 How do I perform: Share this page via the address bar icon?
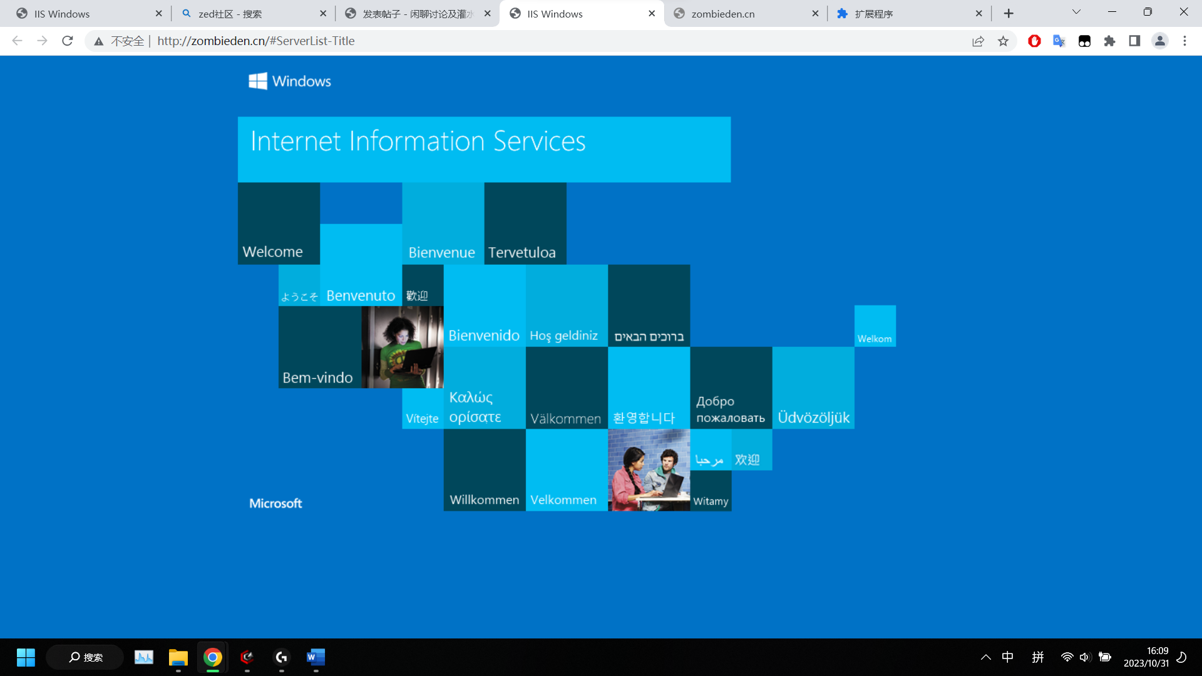978,41
